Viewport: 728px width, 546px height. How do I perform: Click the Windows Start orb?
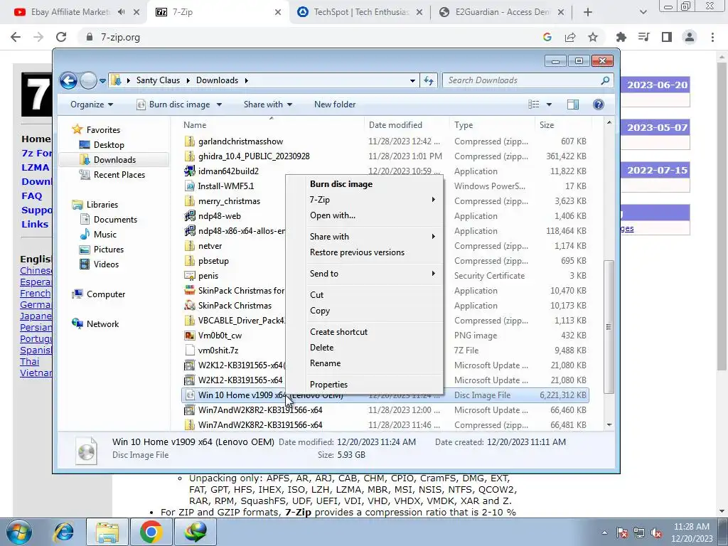tap(18, 532)
